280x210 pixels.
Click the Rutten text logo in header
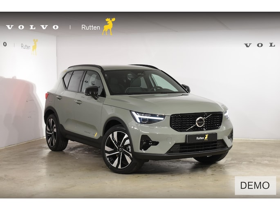click(90, 27)
